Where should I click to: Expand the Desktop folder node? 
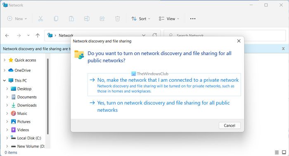pyautogui.click(x=7, y=89)
